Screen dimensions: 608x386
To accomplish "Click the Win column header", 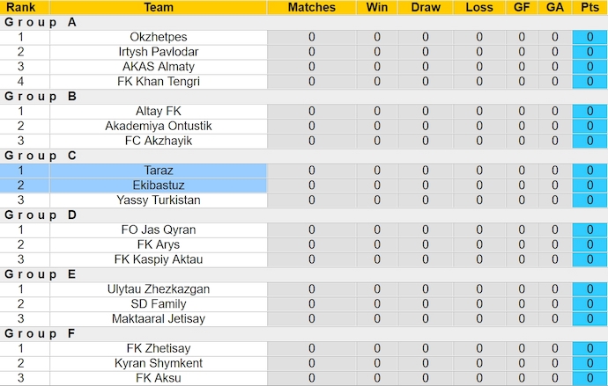I will (x=377, y=7).
